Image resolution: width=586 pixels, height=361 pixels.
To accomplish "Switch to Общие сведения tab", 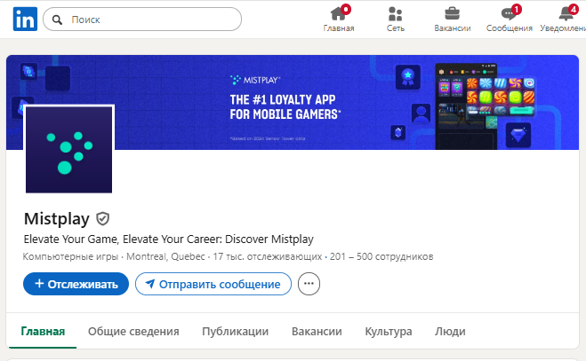I will (133, 331).
